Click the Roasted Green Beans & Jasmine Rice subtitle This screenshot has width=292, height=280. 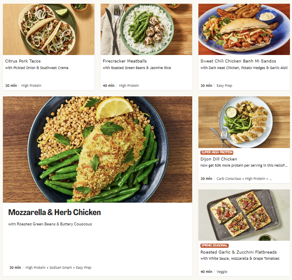137,68
